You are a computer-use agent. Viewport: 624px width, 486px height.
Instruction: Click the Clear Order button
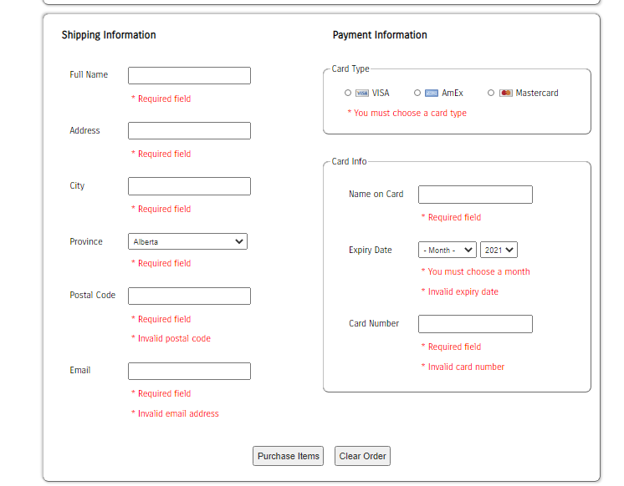[x=362, y=456]
